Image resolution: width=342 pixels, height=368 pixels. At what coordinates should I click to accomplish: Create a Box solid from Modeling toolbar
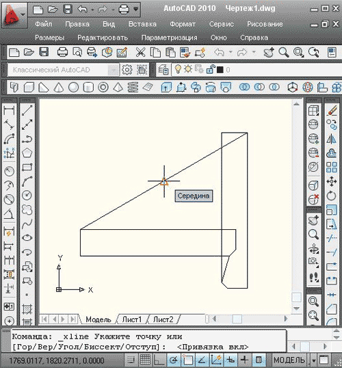click(29, 88)
